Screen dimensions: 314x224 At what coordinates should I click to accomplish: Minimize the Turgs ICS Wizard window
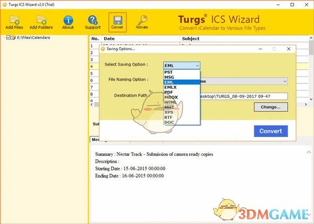pos(278,4)
